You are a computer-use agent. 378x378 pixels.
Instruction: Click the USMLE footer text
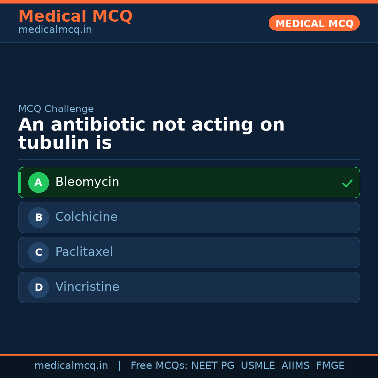pos(258,366)
